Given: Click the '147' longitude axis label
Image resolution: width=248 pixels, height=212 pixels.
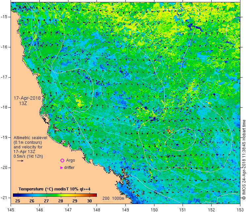Looking at the screenshot, I should (x=68, y=210).
